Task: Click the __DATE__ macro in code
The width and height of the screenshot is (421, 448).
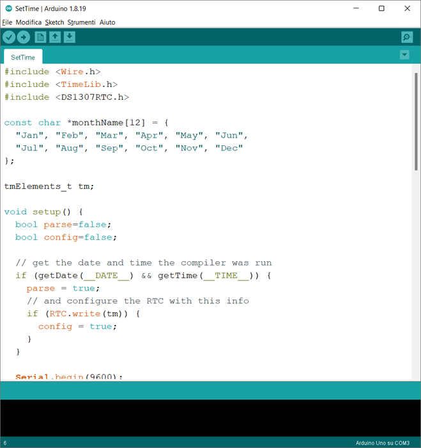Action: 107,276
